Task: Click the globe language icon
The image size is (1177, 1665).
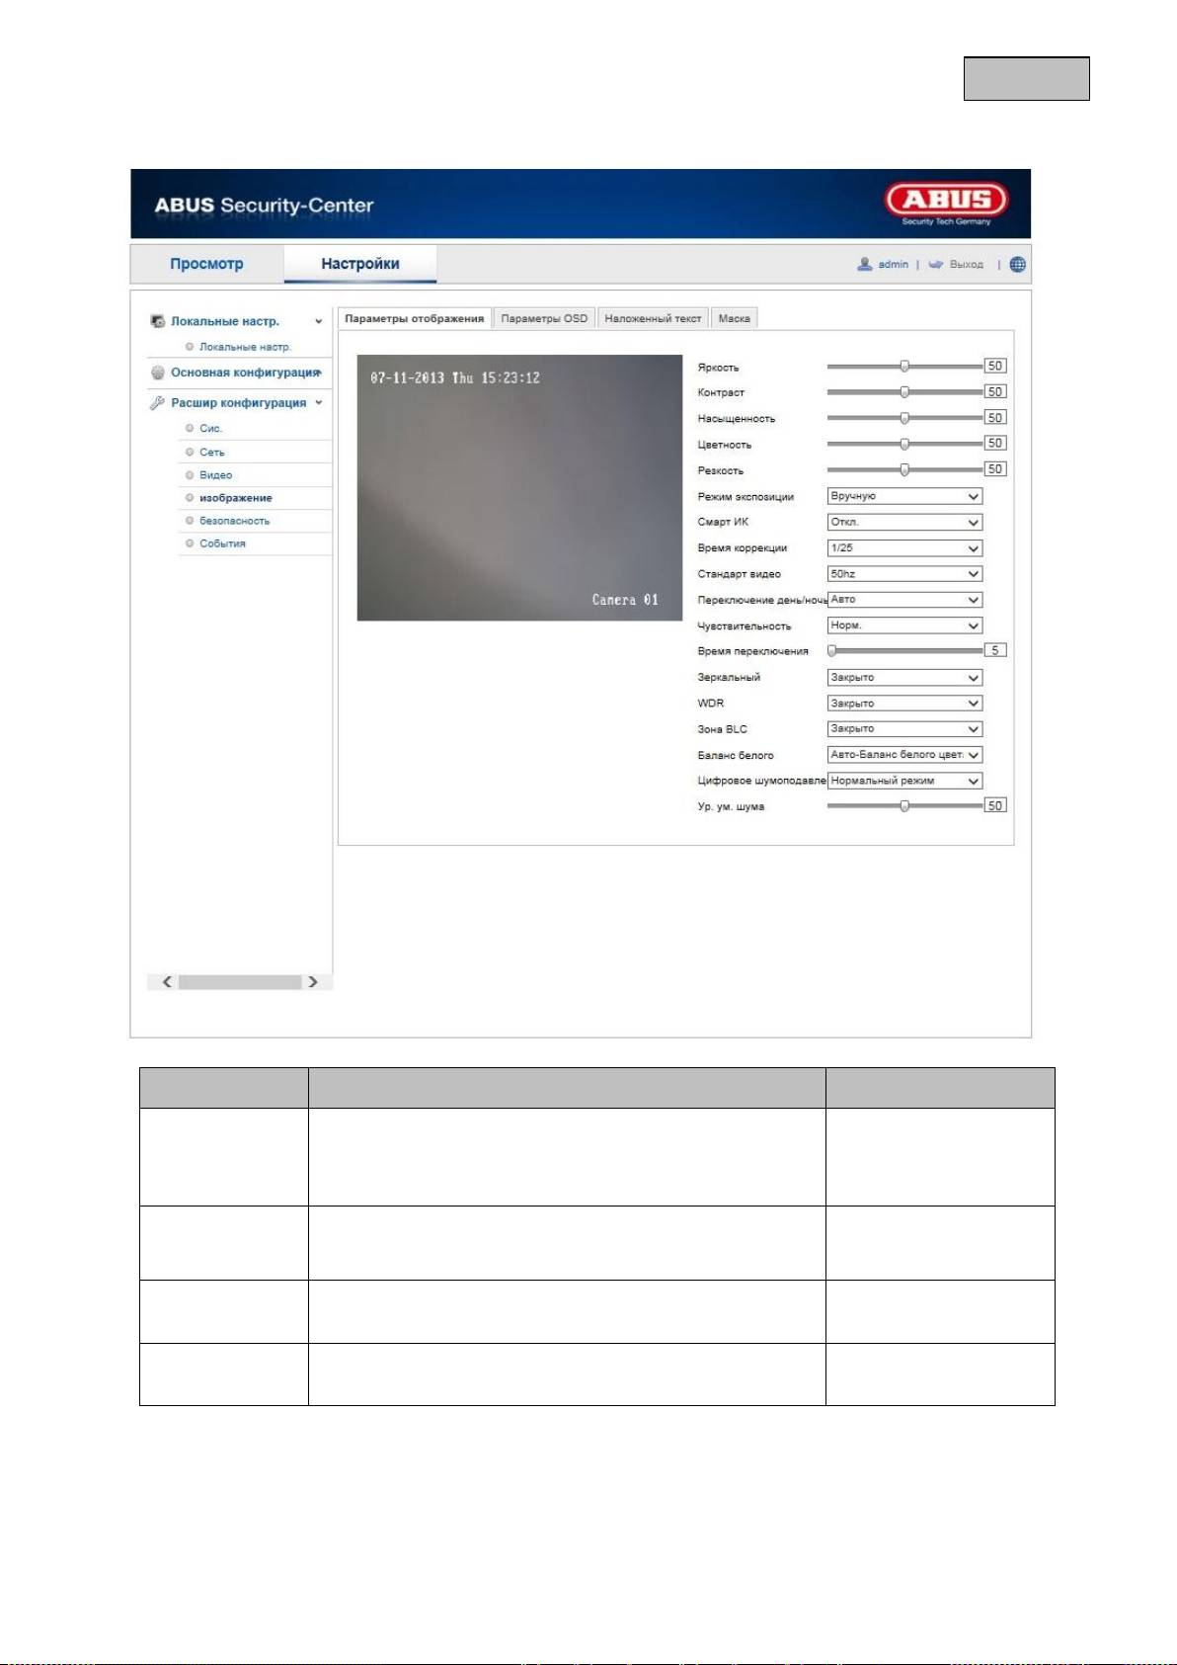Action: 1018,265
